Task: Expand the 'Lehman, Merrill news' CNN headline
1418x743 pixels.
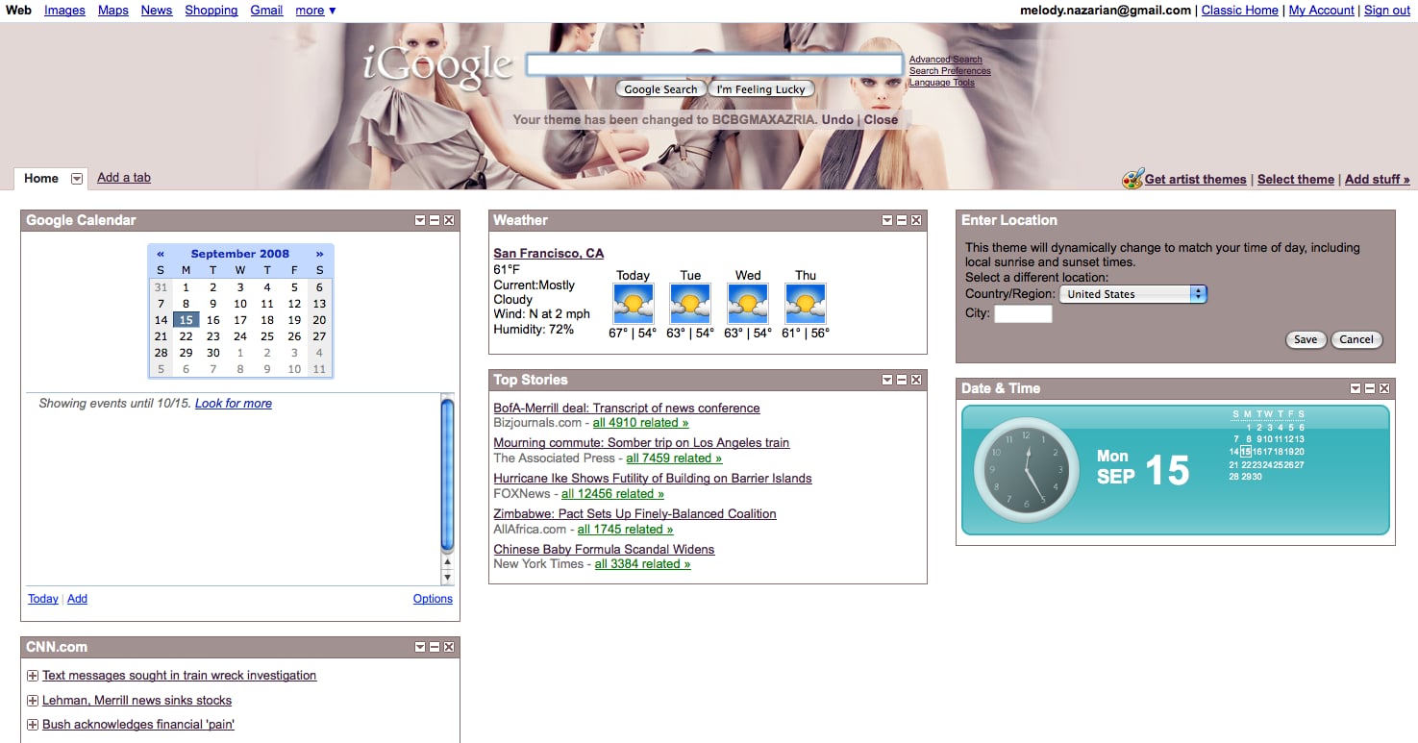Action: [33, 701]
